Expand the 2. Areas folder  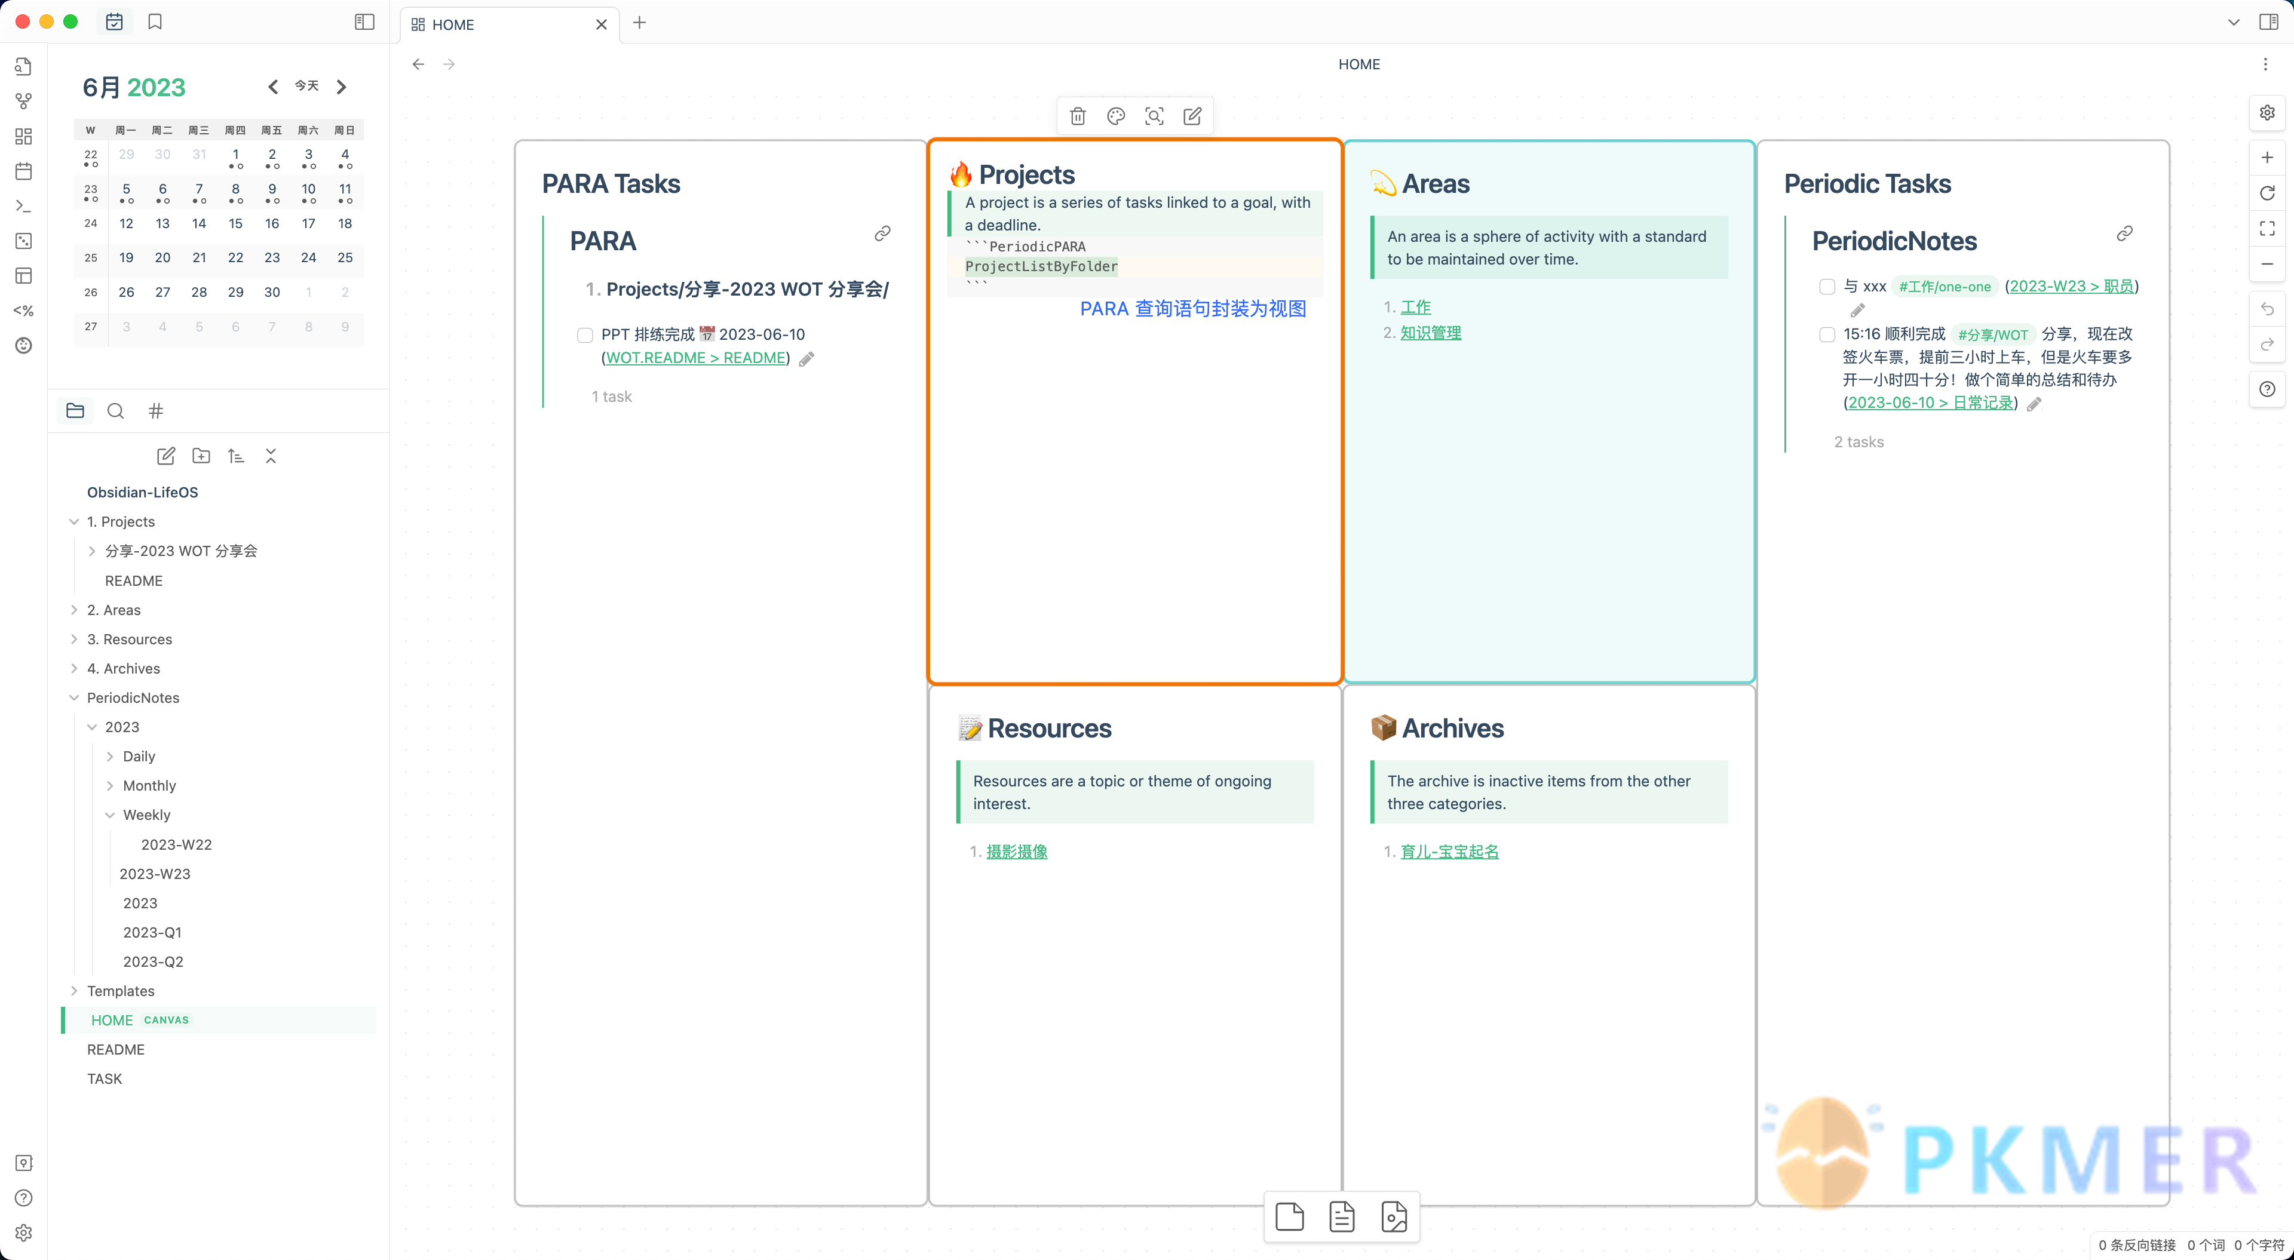coord(74,610)
